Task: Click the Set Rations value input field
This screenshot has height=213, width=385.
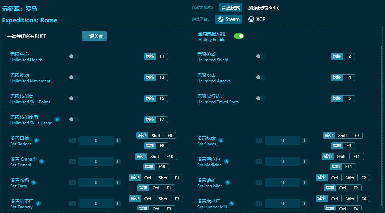Action: pos(96,140)
